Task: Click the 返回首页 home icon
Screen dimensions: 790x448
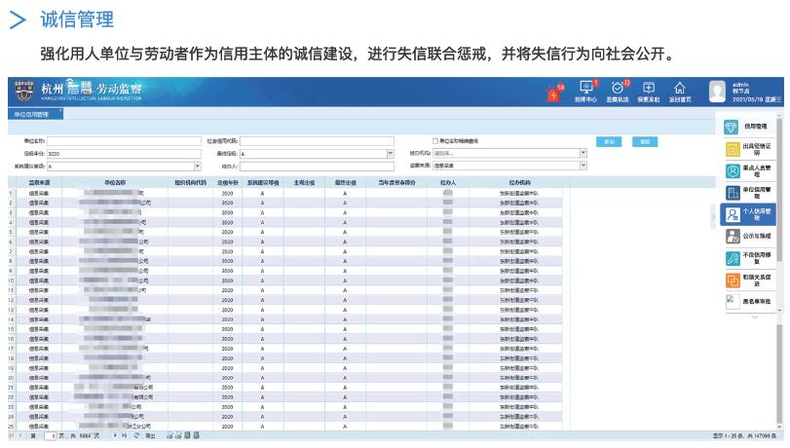Action: (x=680, y=90)
